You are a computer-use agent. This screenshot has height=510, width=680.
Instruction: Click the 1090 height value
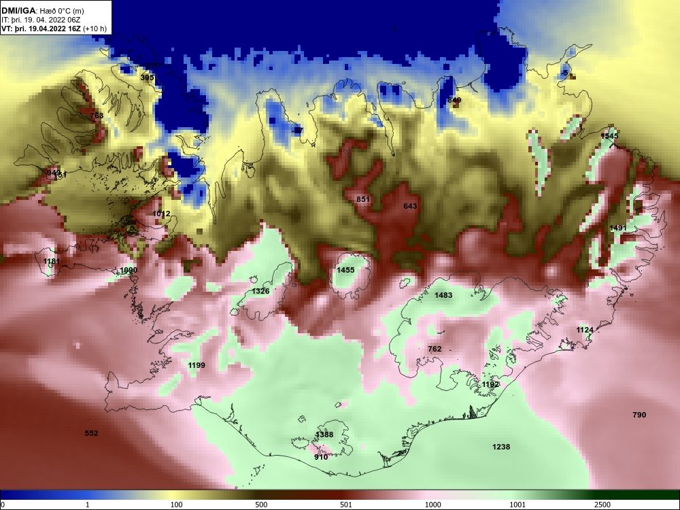coord(129,270)
